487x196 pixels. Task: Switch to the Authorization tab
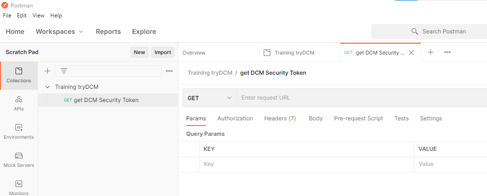click(235, 118)
